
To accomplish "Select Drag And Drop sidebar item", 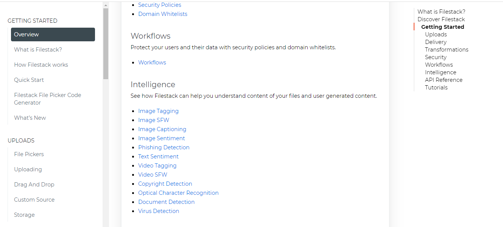I will pos(34,185).
